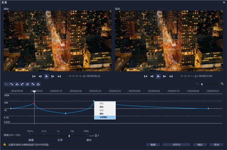Click the 取消 (Cancel) button
Image resolution: width=227 pixels, height=150 pixels.
click(x=216, y=145)
